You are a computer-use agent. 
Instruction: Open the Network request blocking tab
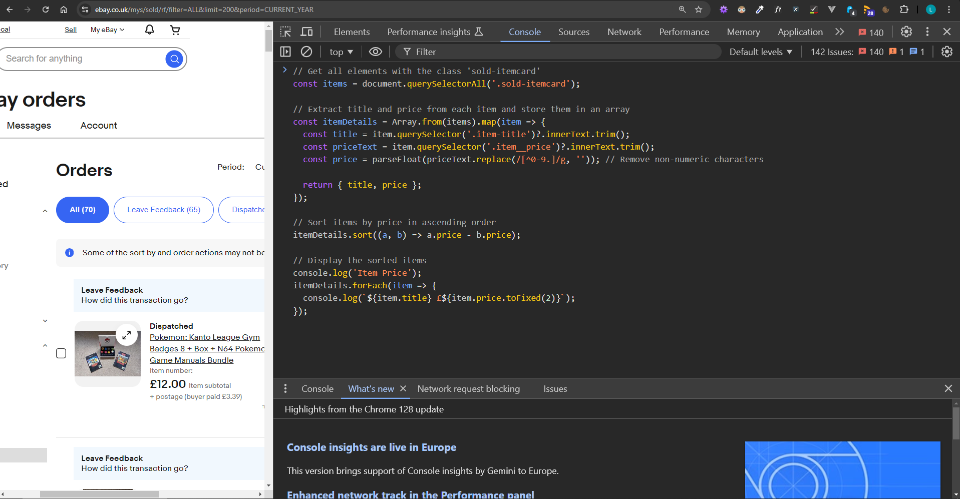coord(468,389)
